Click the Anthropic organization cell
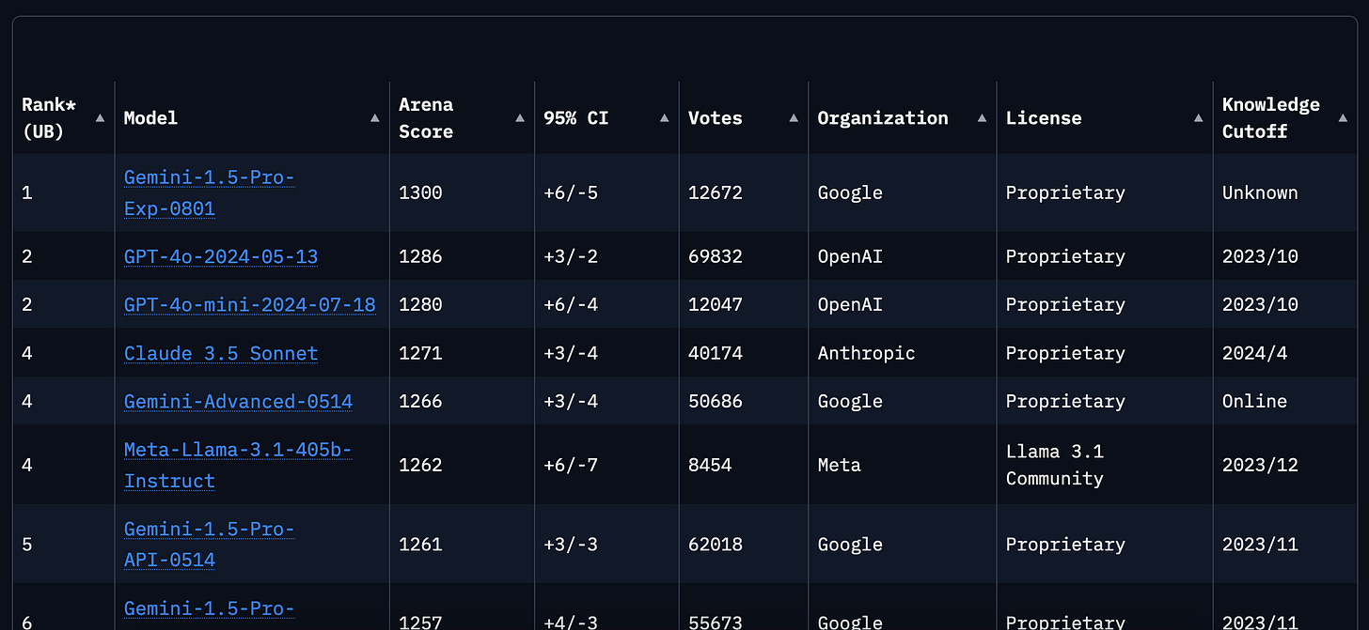1369x630 pixels. click(866, 353)
